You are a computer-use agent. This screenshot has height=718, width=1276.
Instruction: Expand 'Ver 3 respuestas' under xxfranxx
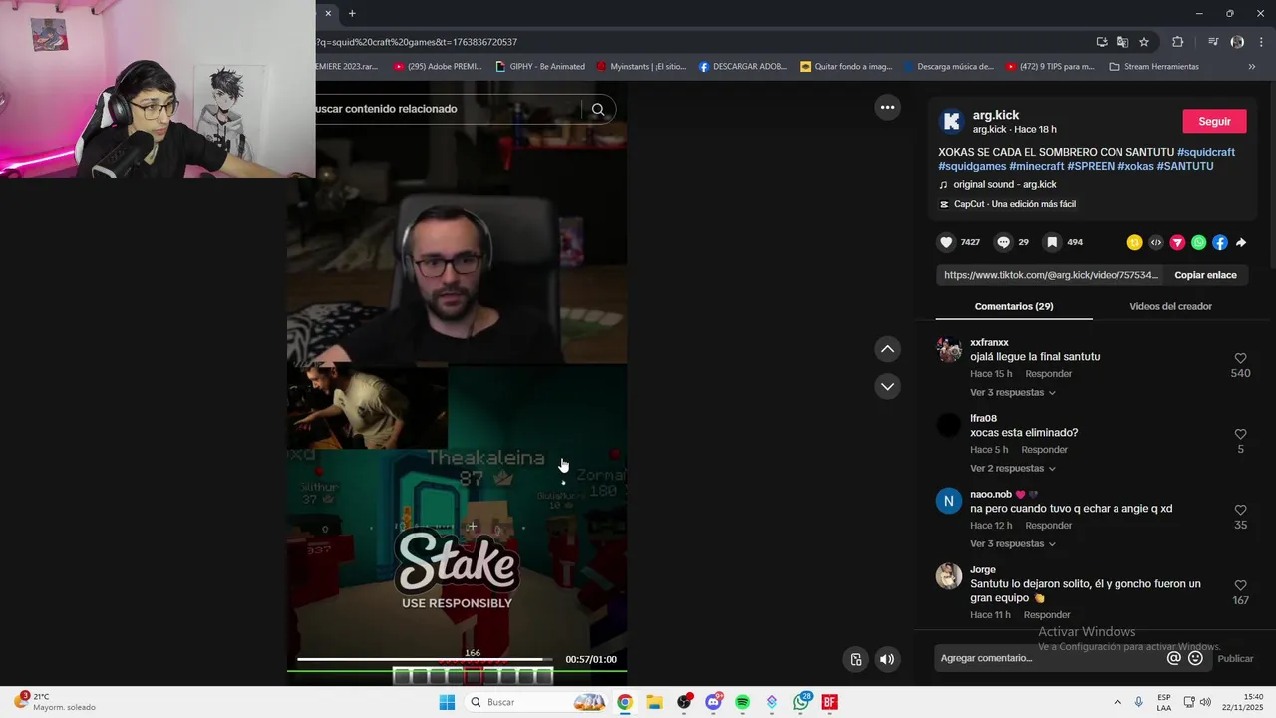[x=1013, y=393]
